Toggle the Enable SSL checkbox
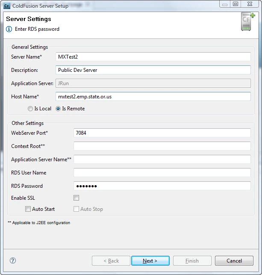 (x=76, y=198)
